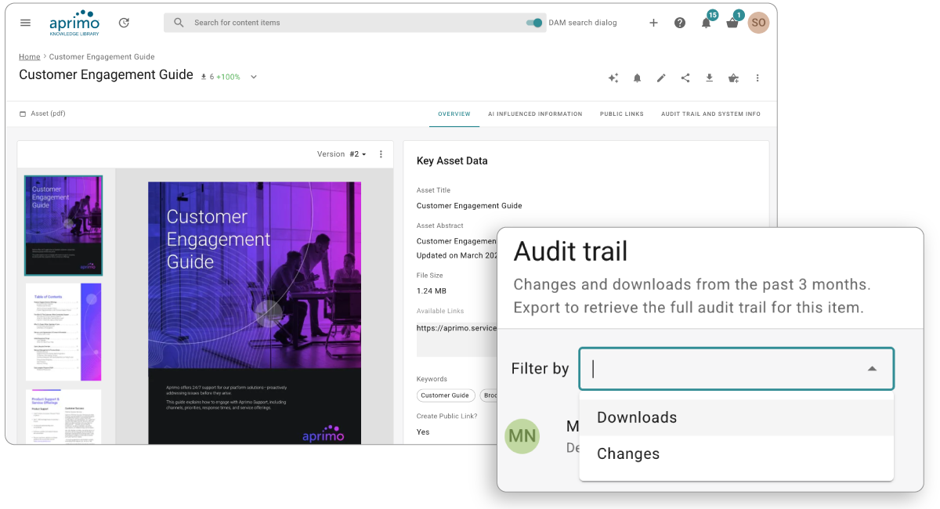The image size is (940, 509).
Task: Select Downloads from the filter list
Action: click(x=637, y=417)
